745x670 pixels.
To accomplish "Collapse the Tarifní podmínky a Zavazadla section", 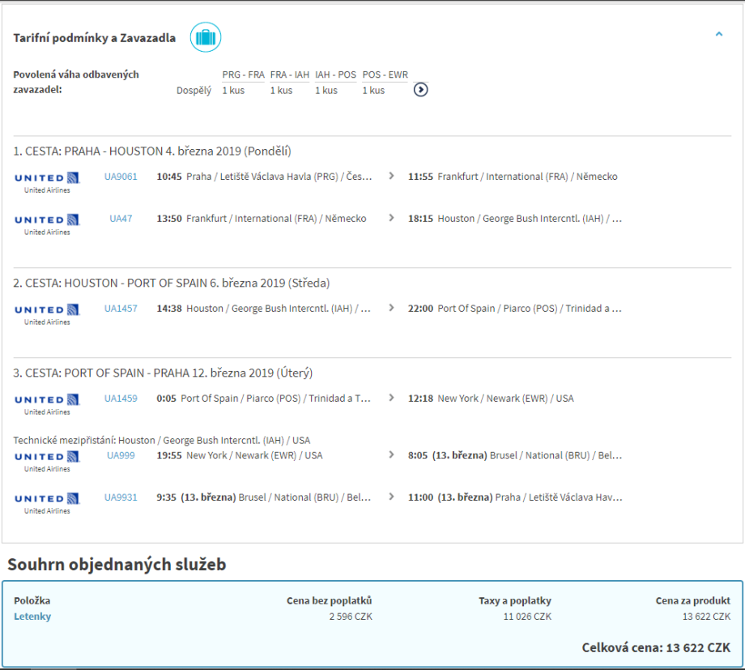I will 718,35.
